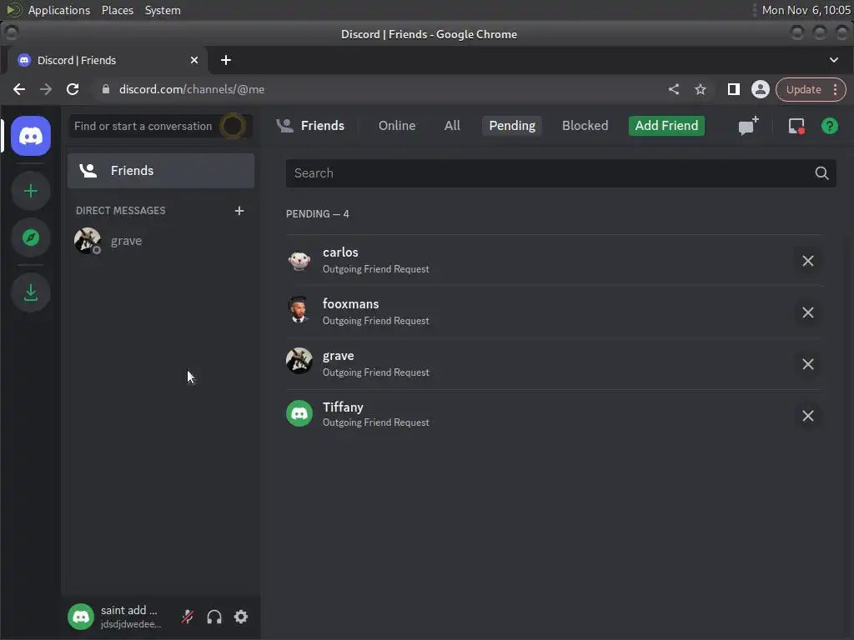Click the clock Mon Nov 6
The width and height of the screenshot is (854, 640).
pyautogui.click(x=806, y=10)
